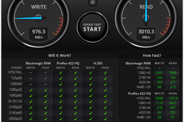This screenshot has width=184, height=122.
Task: Click the 244 write value for 2160 4K
Action: [x=159, y=78]
